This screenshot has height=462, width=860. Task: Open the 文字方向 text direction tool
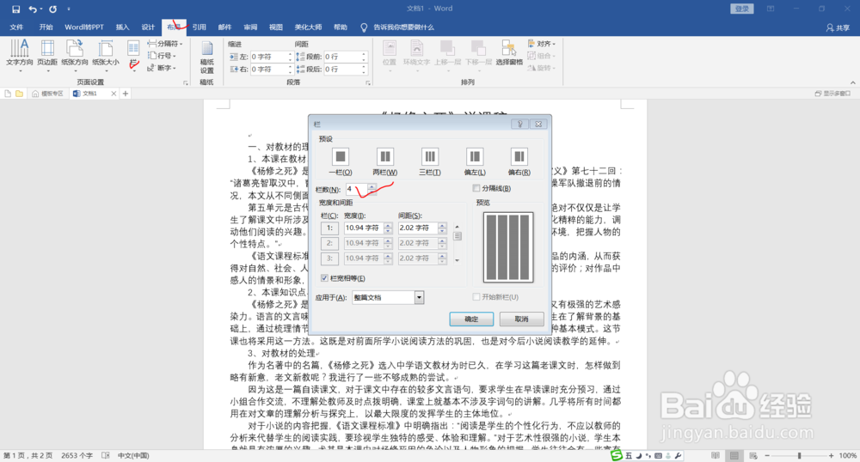point(20,56)
